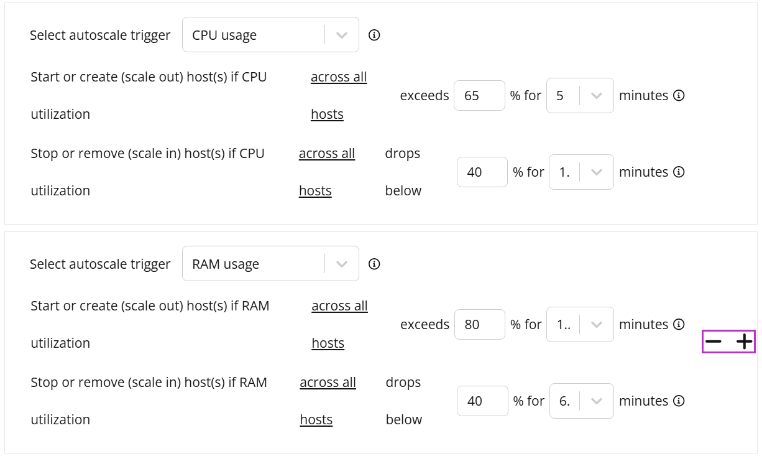Click 'across all hosts' link in RAM scale in
Image resolution: width=762 pixels, height=456 pixels.
pyautogui.click(x=328, y=401)
